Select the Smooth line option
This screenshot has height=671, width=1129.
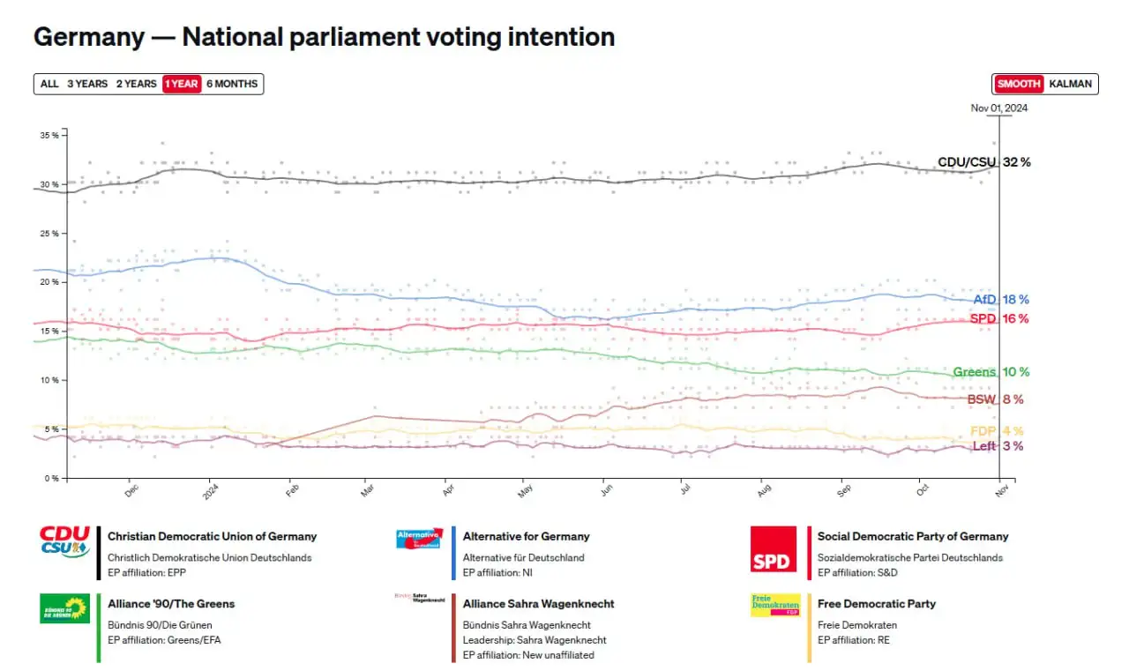click(x=1019, y=84)
